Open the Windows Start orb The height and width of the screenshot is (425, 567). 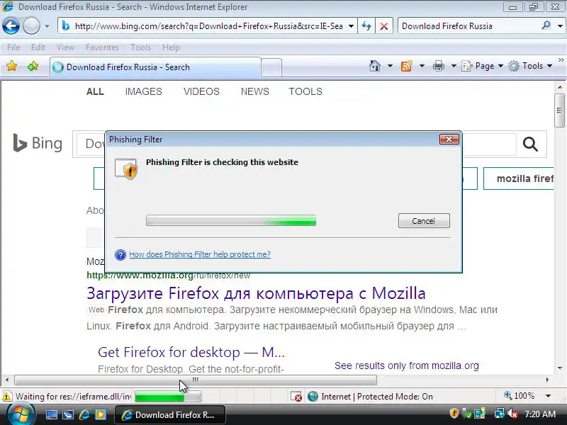(21, 414)
